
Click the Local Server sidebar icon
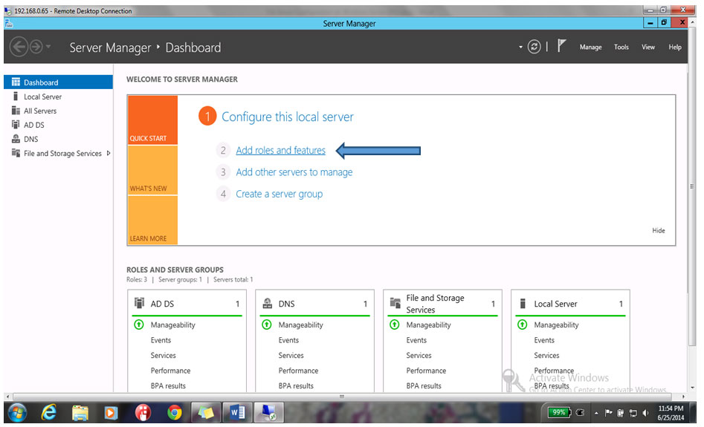16,96
